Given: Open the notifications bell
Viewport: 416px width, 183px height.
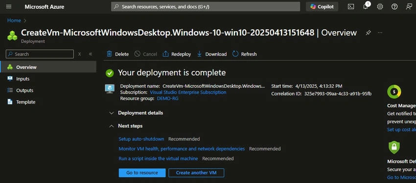Looking at the screenshot, I should pyautogui.click(x=366, y=7).
